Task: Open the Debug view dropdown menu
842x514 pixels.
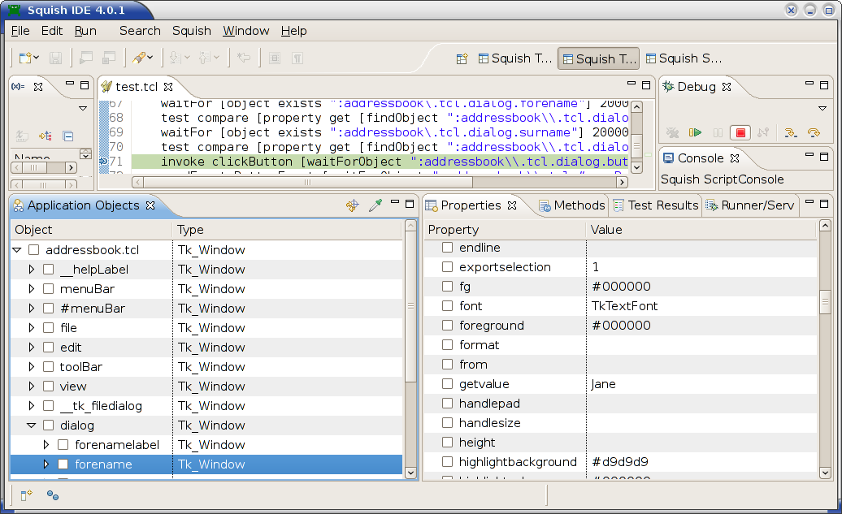Action: pos(822,107)
